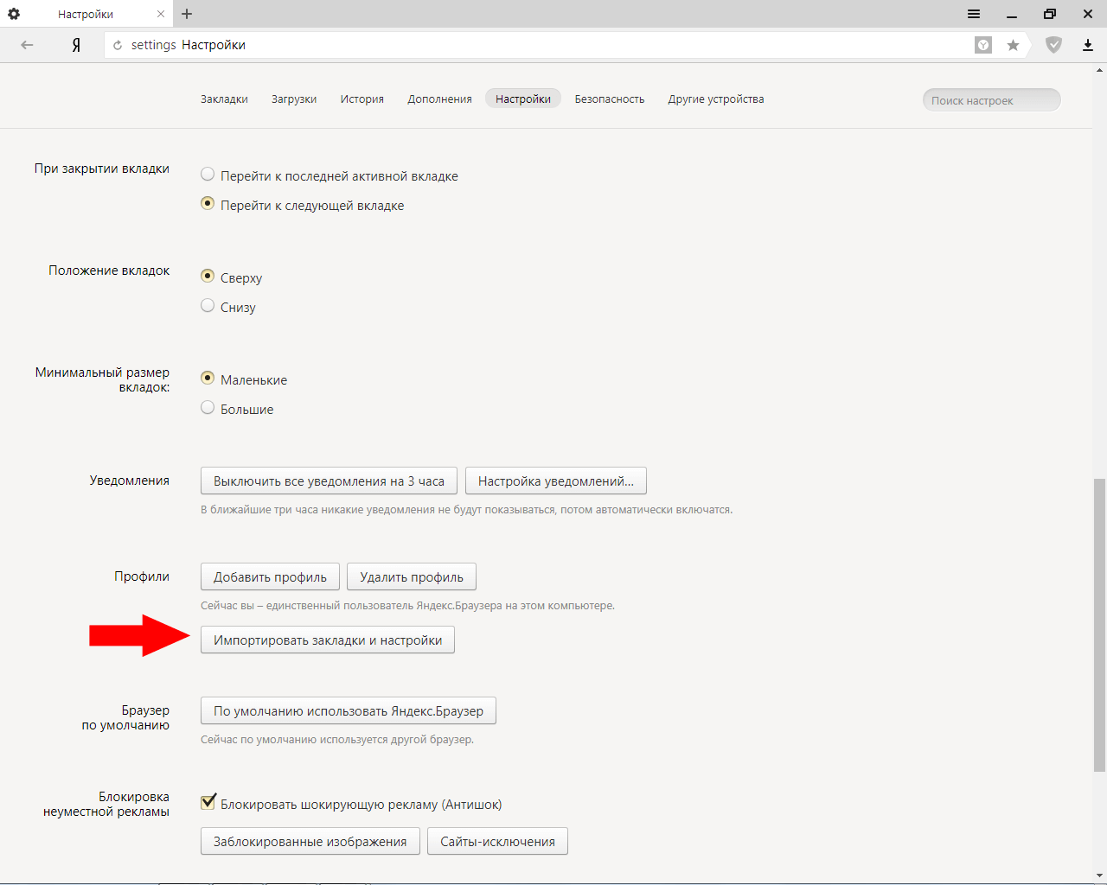Click the scrollbar up arrow

[x=1100, y=70]
